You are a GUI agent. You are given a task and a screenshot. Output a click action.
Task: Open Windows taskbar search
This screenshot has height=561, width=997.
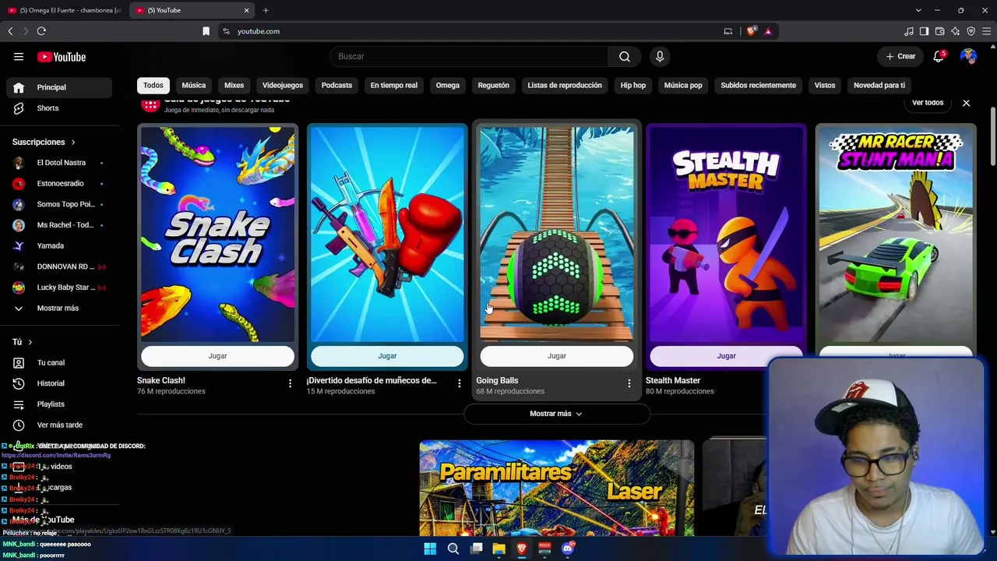(x=453, y=549)
